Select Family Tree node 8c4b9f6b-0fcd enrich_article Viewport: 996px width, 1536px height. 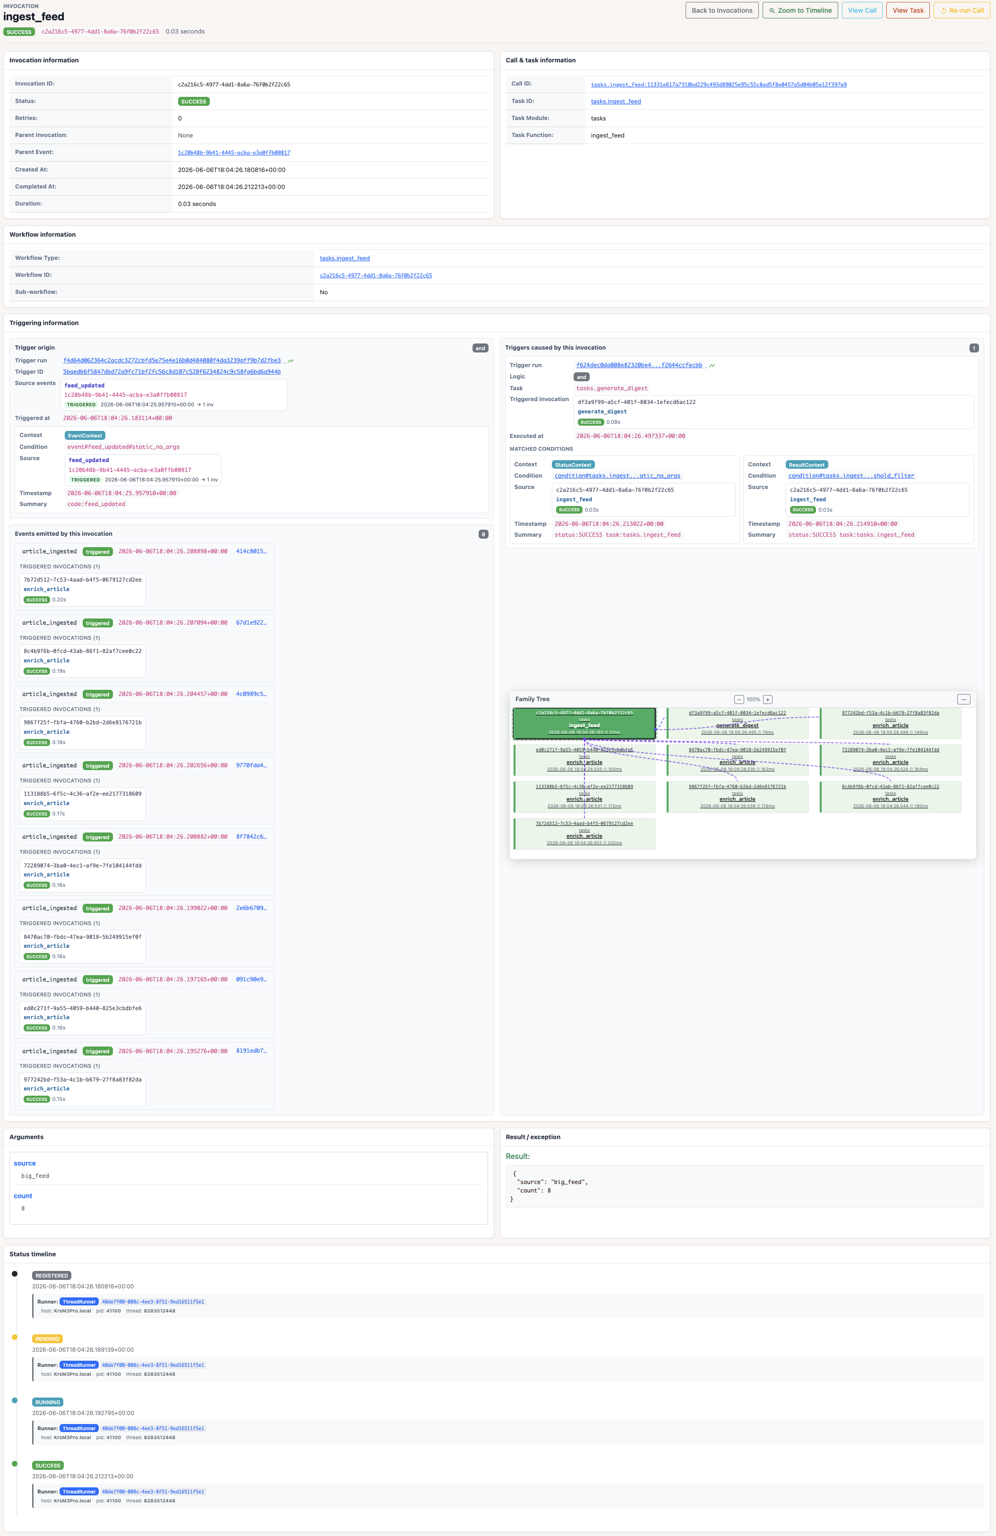pyautogui.click(x=890, y=797)
